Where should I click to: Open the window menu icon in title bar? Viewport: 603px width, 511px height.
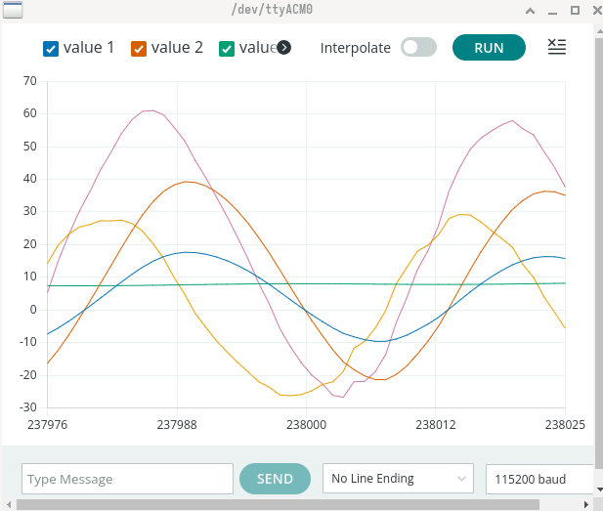click(12, 11)
